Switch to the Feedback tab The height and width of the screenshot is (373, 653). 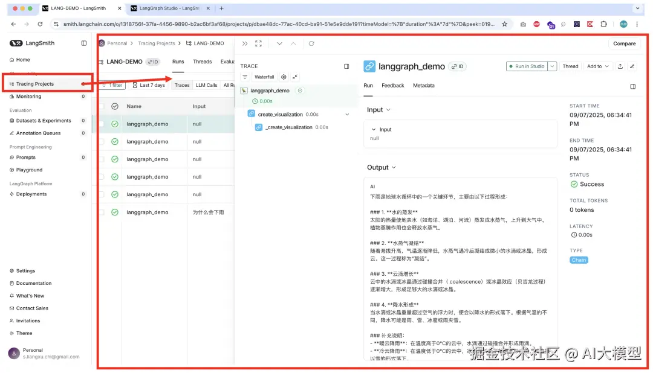[x=393, y=86]
